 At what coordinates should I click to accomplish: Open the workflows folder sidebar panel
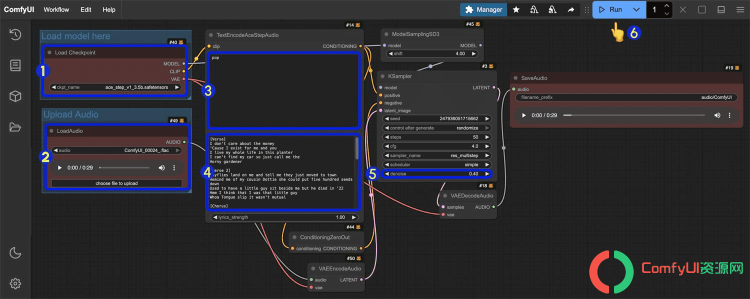15,127
